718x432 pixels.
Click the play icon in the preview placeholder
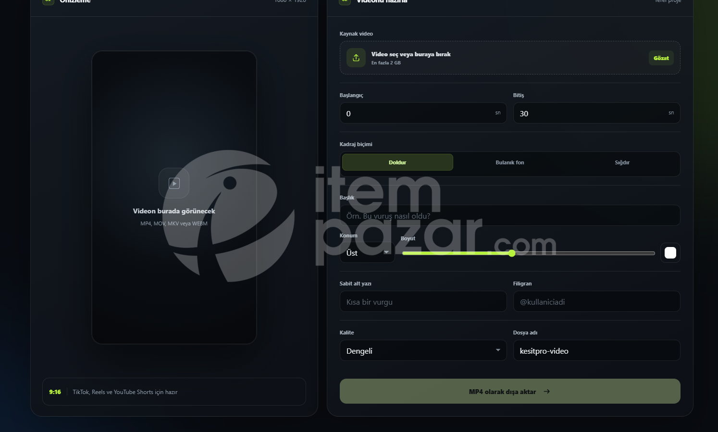pyautogui.click(x=174, y=183)
